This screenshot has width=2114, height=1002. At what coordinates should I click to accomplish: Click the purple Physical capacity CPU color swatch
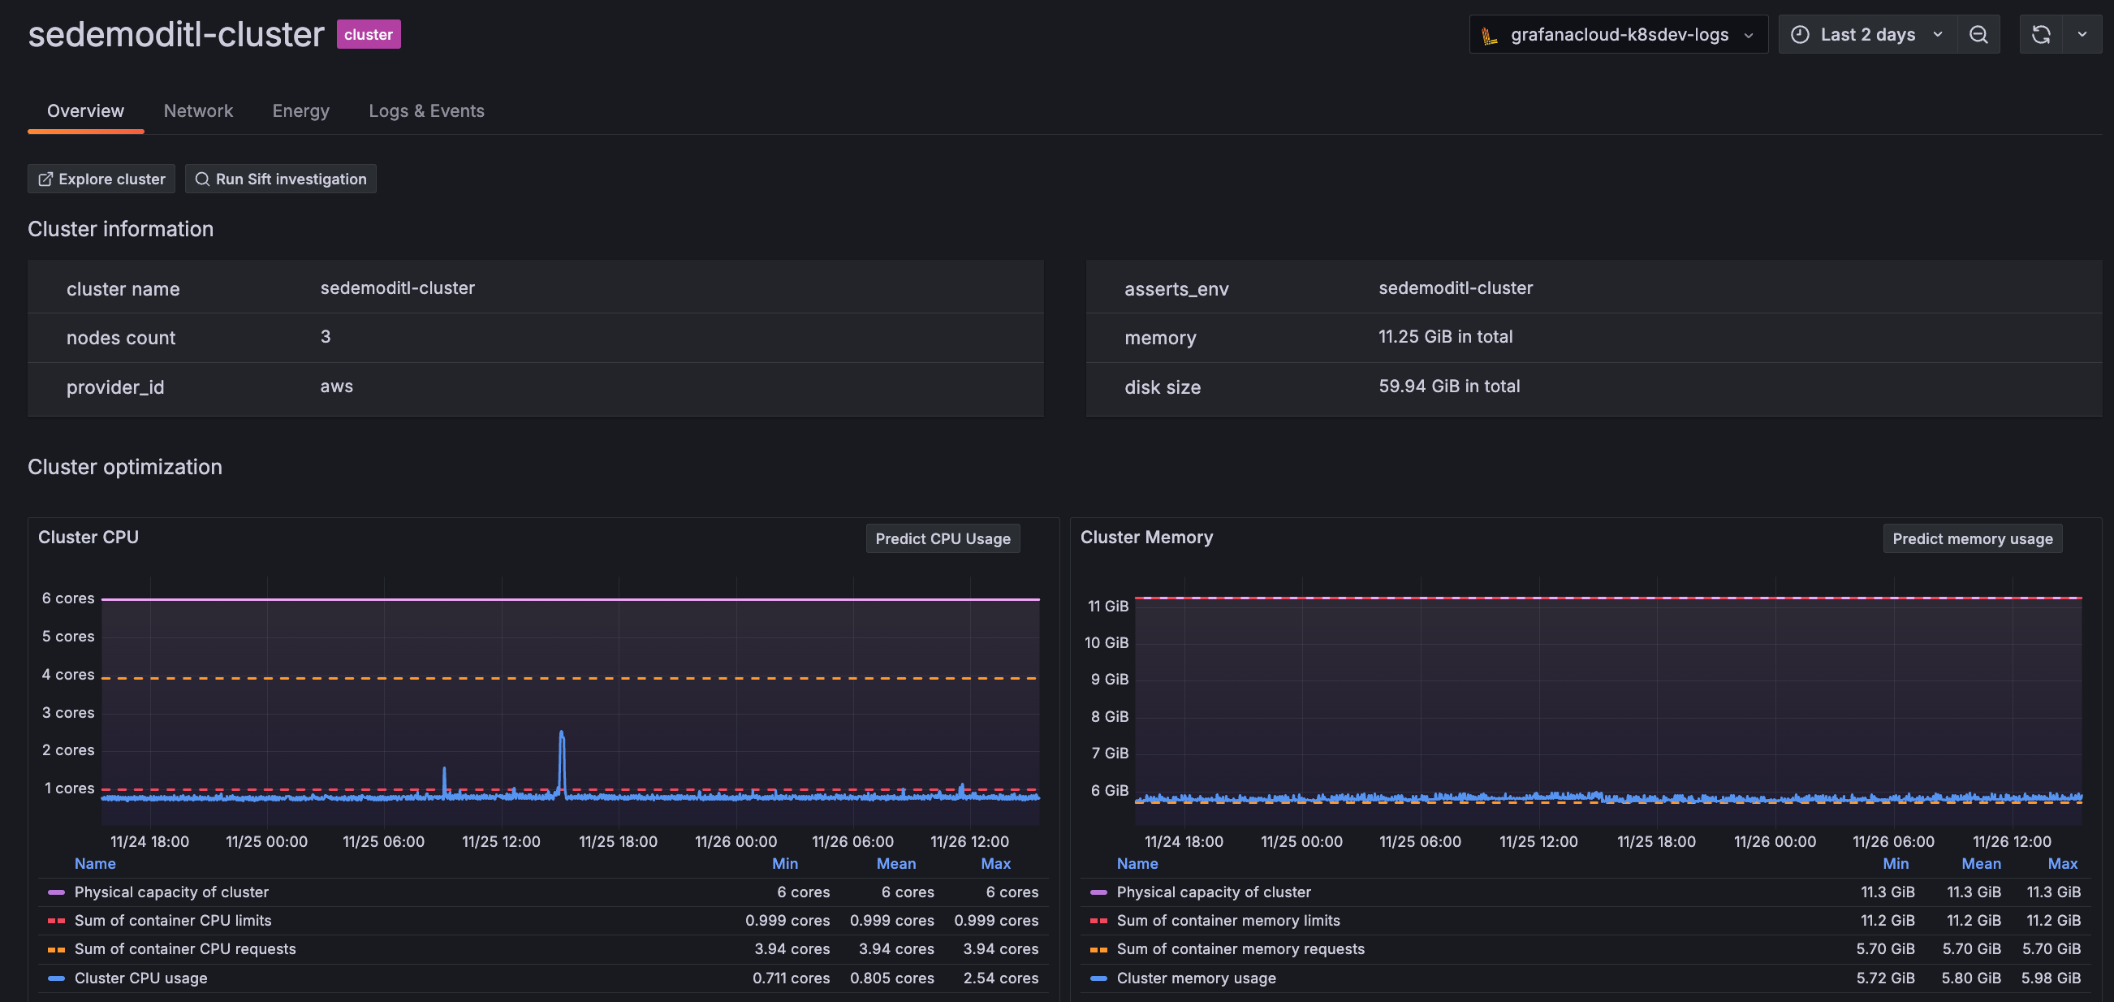coord(56,892)
